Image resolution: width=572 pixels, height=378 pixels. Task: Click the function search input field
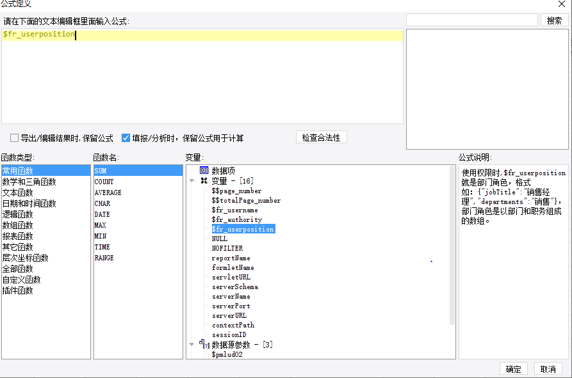pyautogui.click(x=472, y=20)
